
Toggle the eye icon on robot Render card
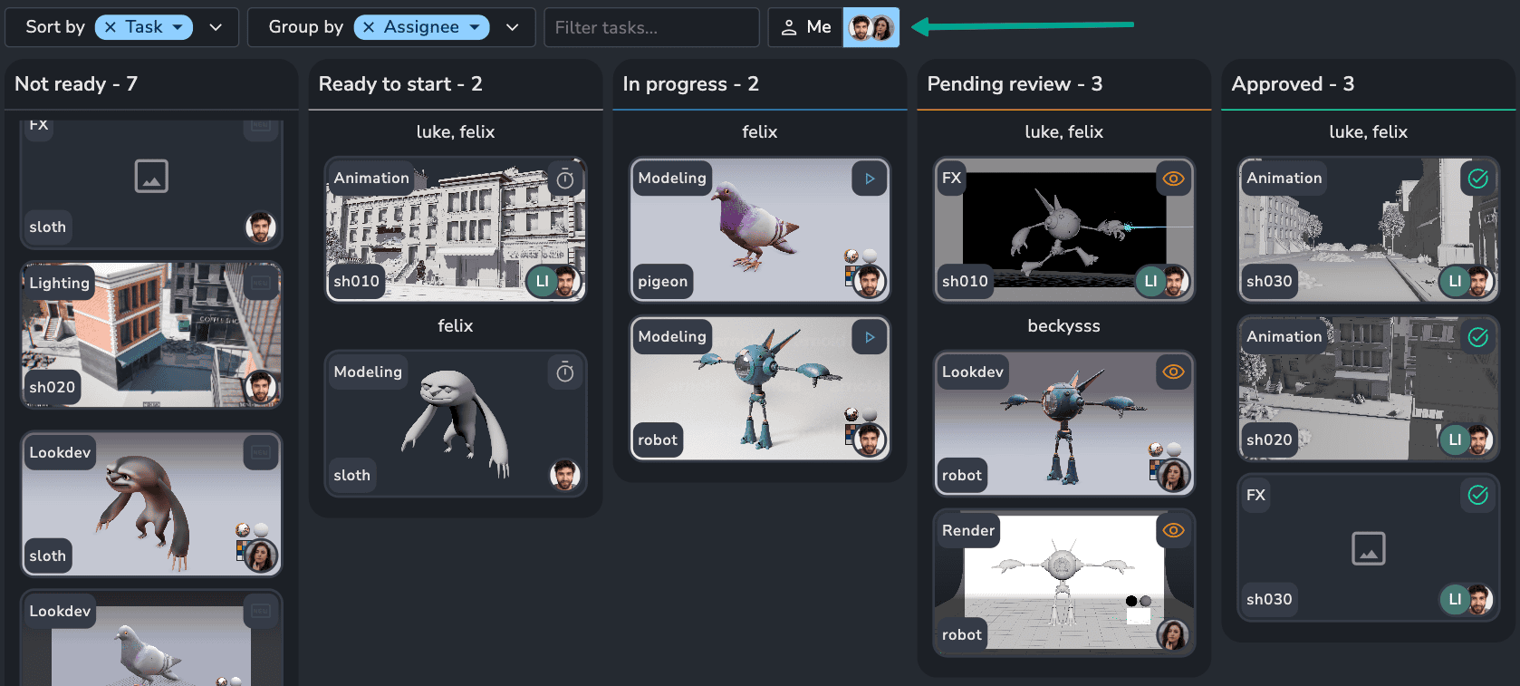click(x=1173, y=531)
